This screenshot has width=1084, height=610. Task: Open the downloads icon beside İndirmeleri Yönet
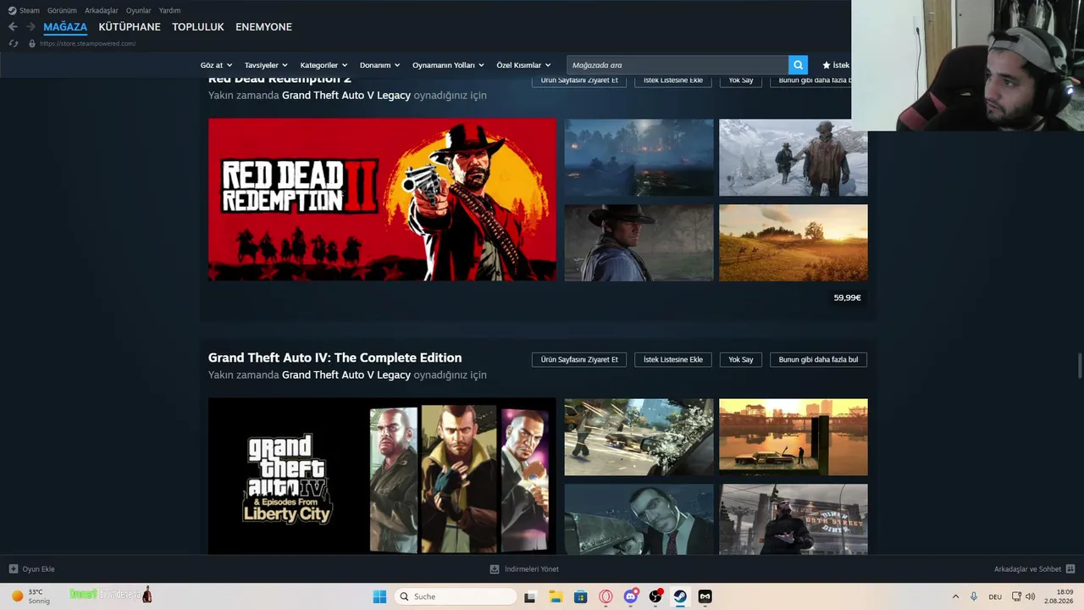tap(495, 569)
